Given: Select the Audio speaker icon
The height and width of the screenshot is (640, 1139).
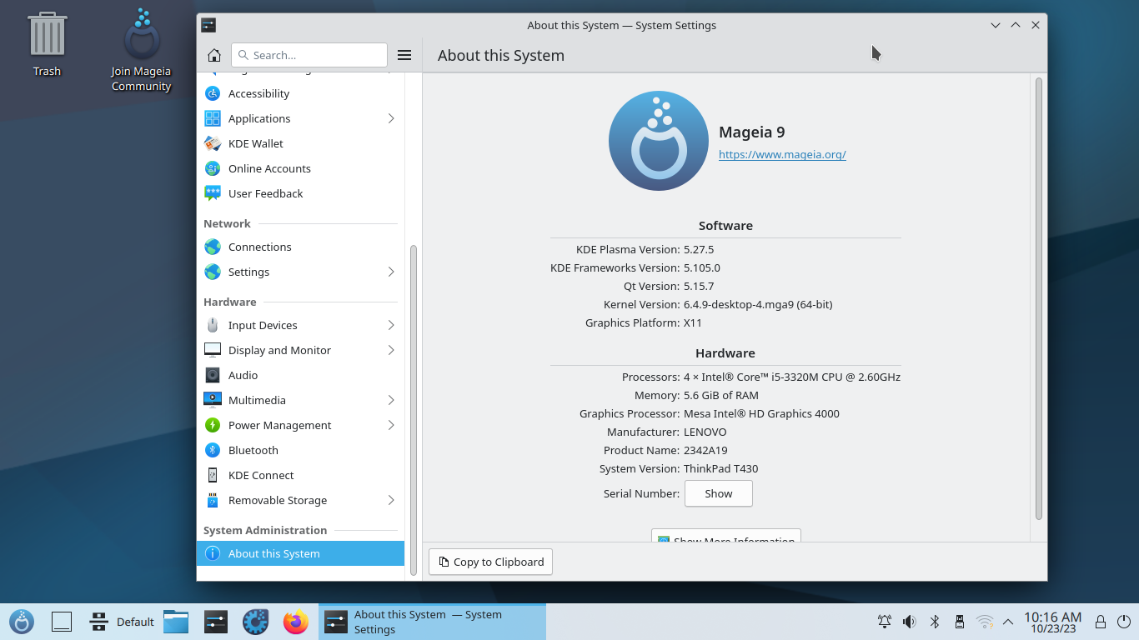Looking at the screenshot, I should pyautogui.click(x=213, y=375).
